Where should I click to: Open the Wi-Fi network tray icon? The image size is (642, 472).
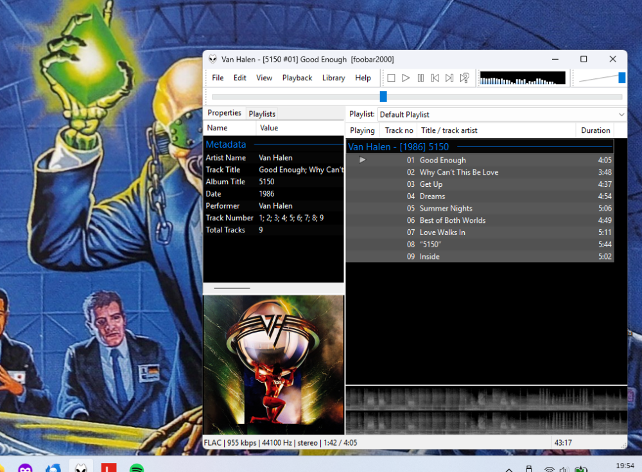pos(550,469)
